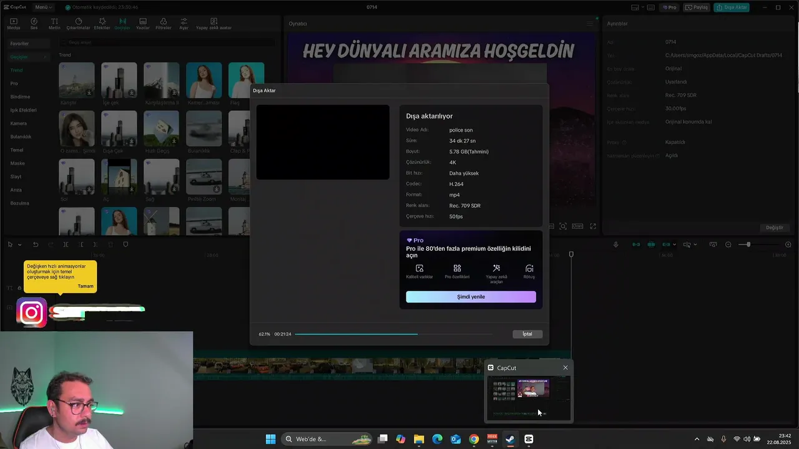Select the Karışım transition thumbnail

pyautogui.click(x=77, y=80)
